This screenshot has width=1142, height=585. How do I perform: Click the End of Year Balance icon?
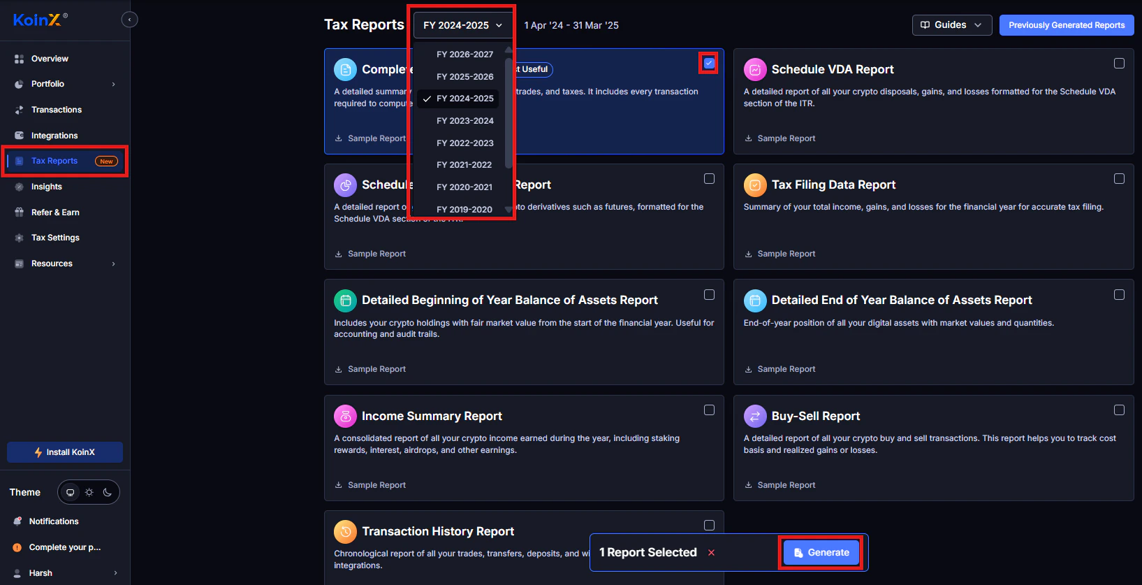755,301
